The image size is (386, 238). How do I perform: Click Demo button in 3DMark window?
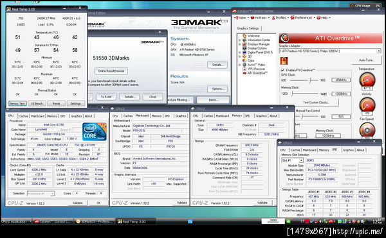pyautogui.click(x=214, y=100)
